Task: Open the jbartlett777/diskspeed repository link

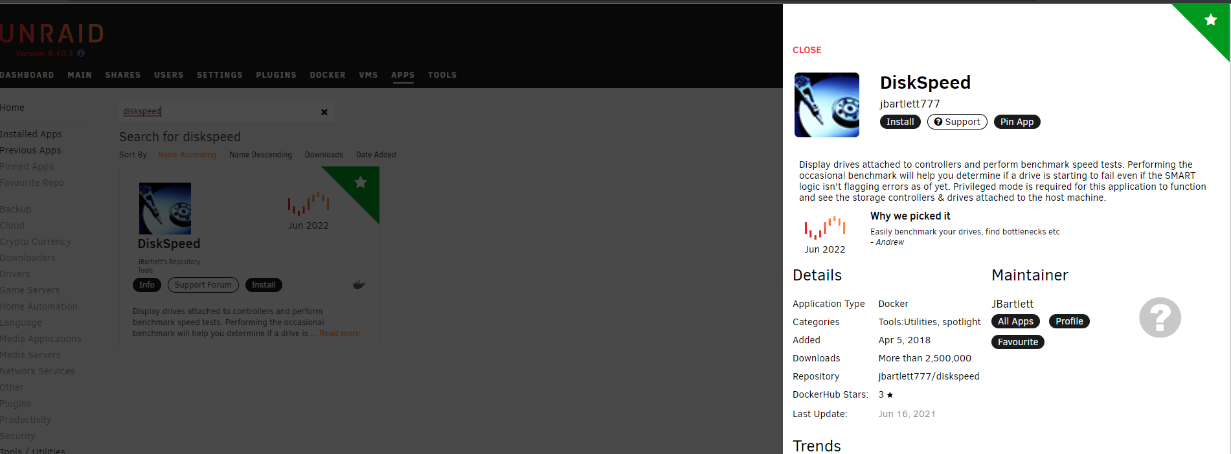Action: [929, 376]
